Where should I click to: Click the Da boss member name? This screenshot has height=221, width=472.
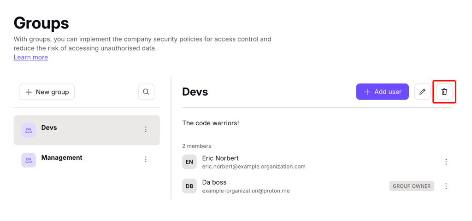[214, 182]
